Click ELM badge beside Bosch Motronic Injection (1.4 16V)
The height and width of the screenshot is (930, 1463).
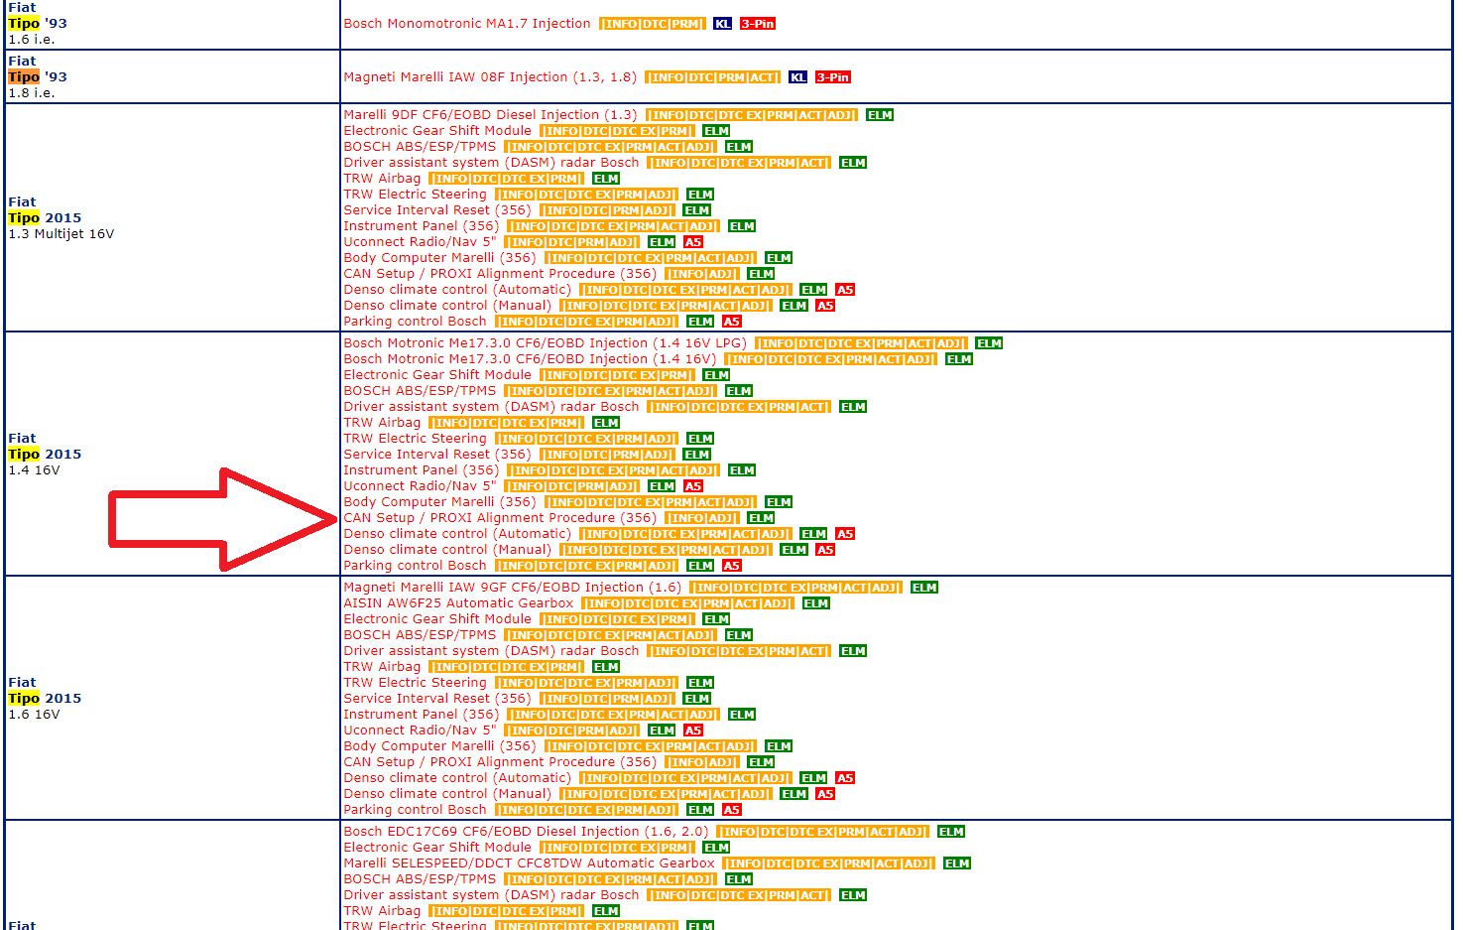tap(959, 359)
